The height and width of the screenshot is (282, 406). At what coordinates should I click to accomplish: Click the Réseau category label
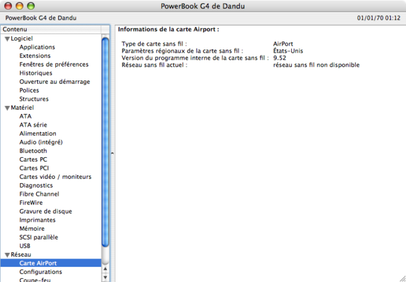[21, 255]
